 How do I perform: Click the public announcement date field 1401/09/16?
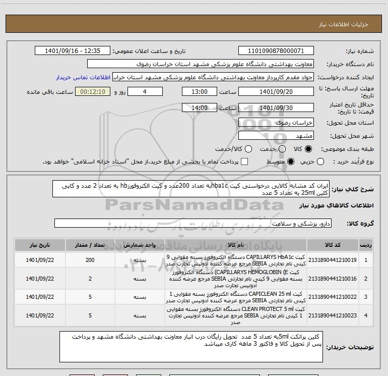click(73, 51)
